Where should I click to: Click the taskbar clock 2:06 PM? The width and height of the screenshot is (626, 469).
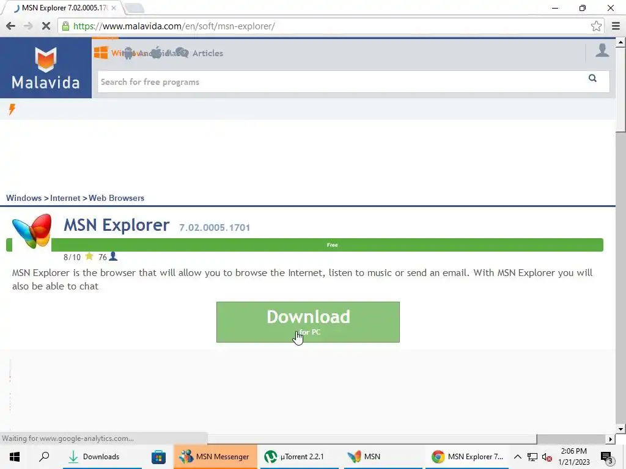pos(573,457)
